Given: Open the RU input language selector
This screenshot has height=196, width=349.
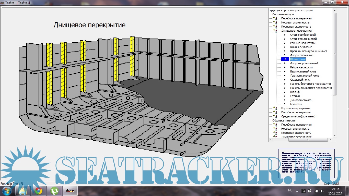Looking at the screenshot, I should coord(290,191).
